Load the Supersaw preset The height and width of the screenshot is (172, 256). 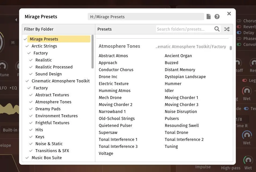(108, 132)
